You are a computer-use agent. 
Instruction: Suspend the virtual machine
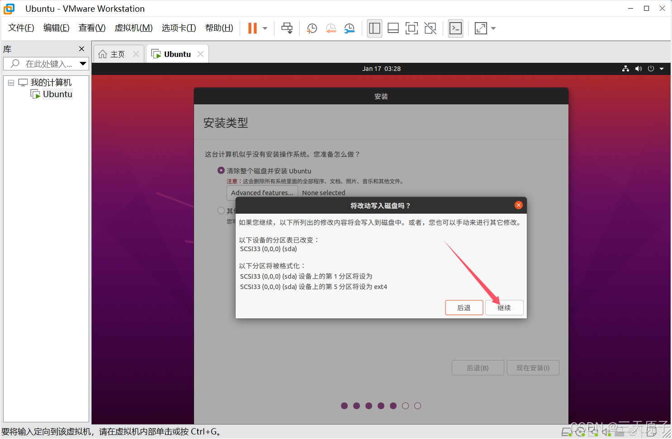tap(251, 28)
